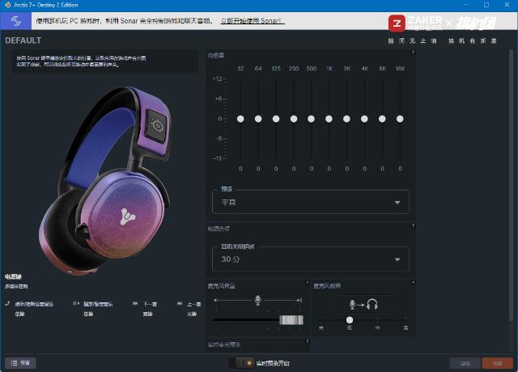Image resolution: width=518 pixels, height=372 pixels.
Task: Click the 125 Hz equalizer slider knob
Action: [x=276, y=118]
